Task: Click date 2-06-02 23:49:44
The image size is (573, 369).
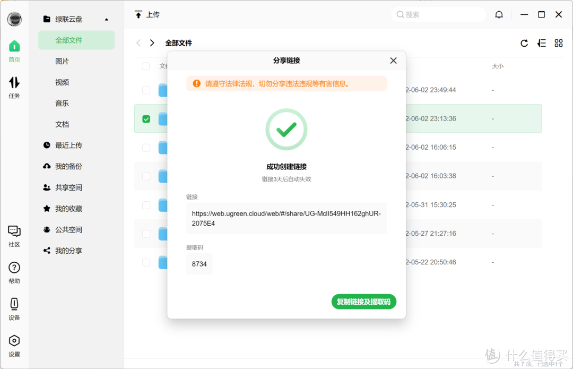Action: point(430,90)
